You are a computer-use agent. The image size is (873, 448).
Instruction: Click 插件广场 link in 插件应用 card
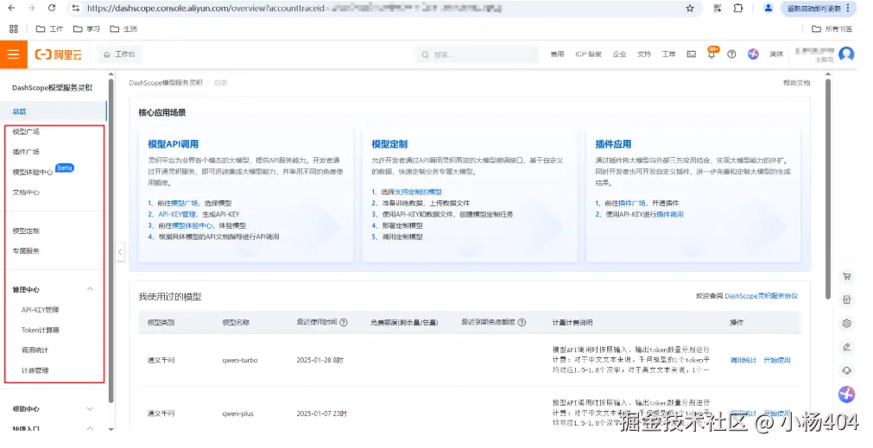(x=632, y=203)
